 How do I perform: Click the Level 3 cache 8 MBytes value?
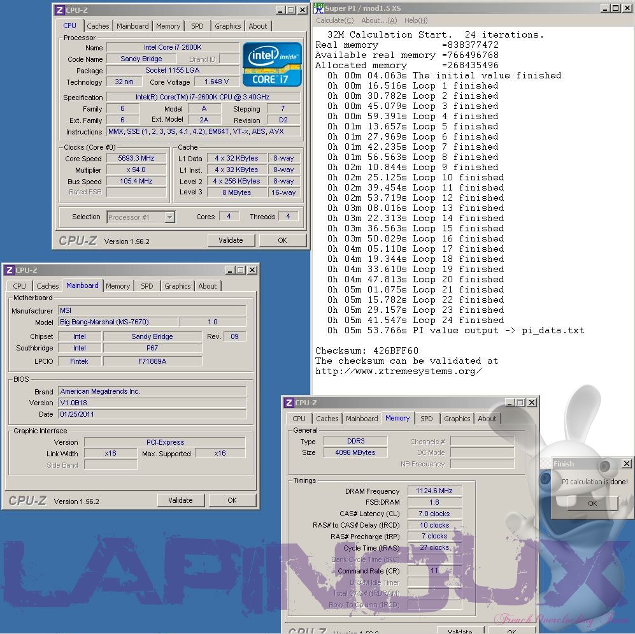click(237, 192)
